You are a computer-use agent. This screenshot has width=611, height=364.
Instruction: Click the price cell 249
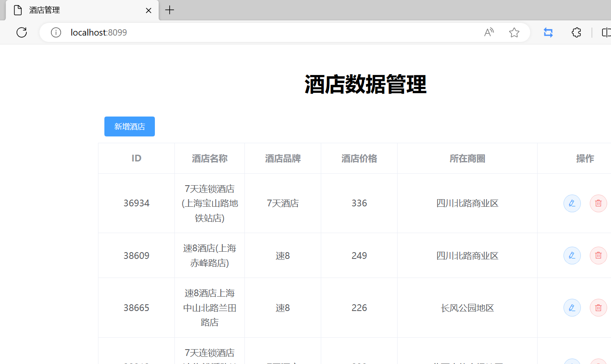359,256
